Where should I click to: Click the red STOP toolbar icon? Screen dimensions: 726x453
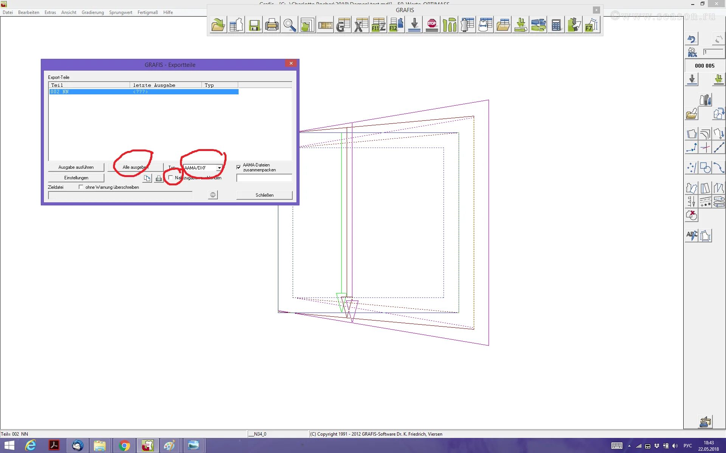(x=432, y=25)
